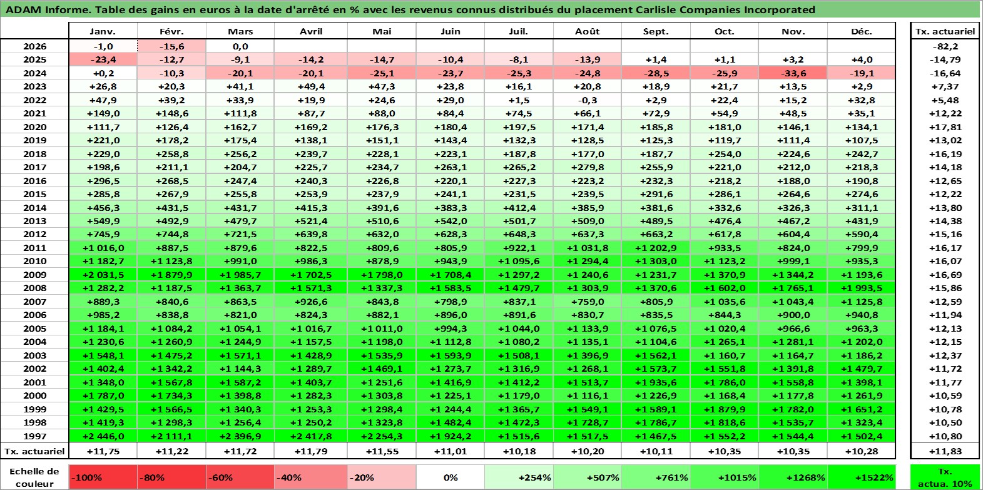The image size is (983, 490).
Task: Select the +1015% legend swatch
Action: click(725, 477)
